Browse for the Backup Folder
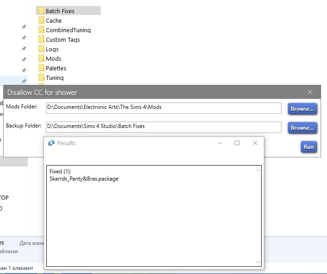The width and height of the screenshot is (327, 274). (x=302, y=128)
